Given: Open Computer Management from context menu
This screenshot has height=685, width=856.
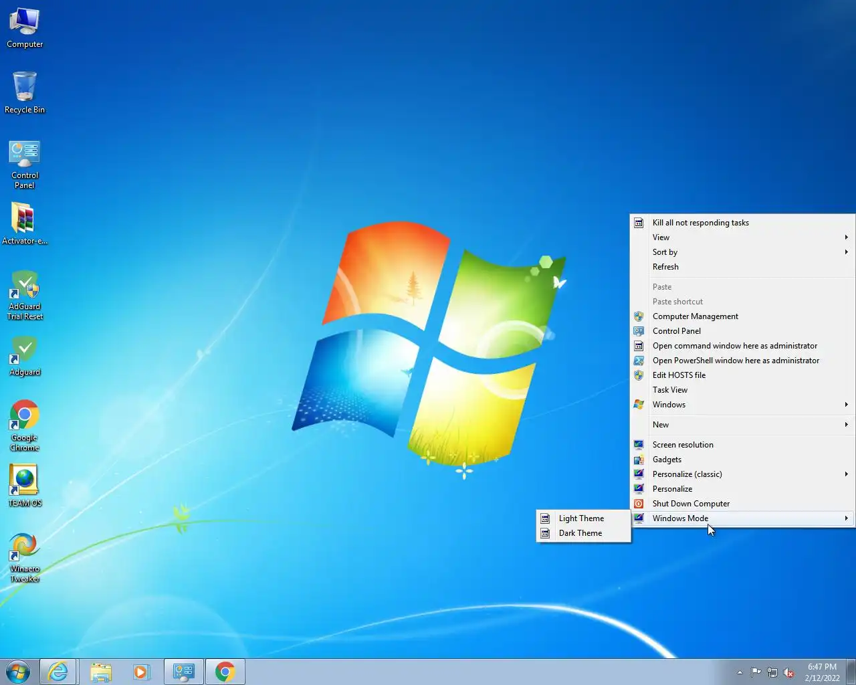Looking at the screenshot, I should tap(742, 316).
